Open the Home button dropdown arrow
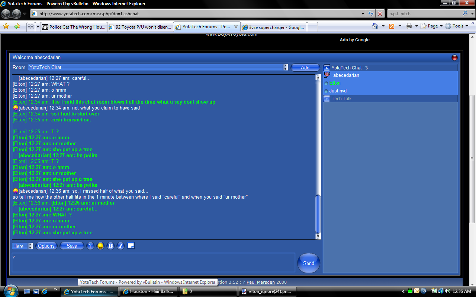Screen dimensions: 476x297 tap(383, 26)
